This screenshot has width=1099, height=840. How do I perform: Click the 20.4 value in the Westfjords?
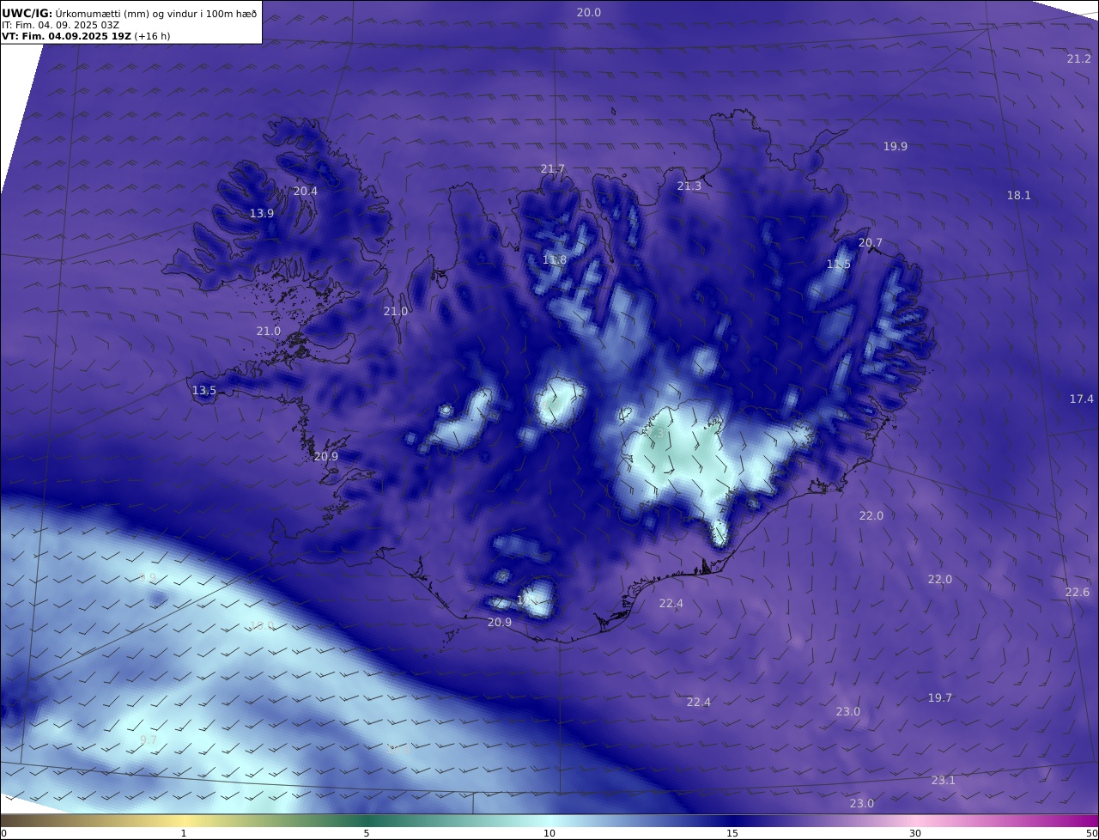pos(306,192)
